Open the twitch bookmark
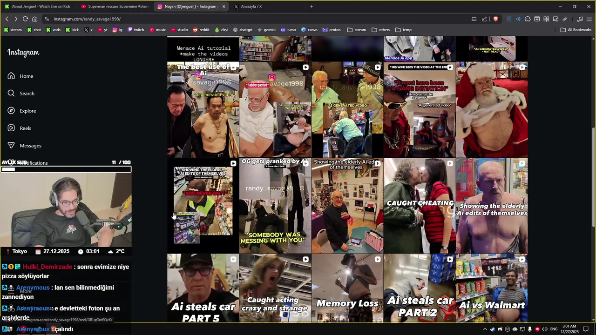 point(135,30)
